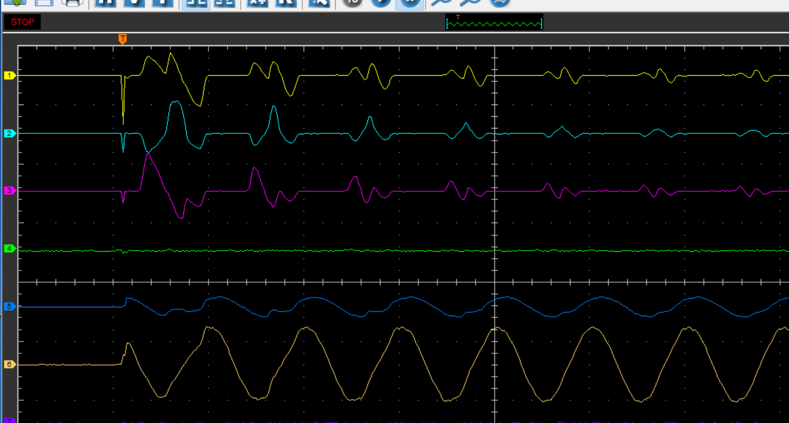This screenshot has height=423, width=789.
Task: Click the red STOP indicator
Action: (x=22, y=22)
